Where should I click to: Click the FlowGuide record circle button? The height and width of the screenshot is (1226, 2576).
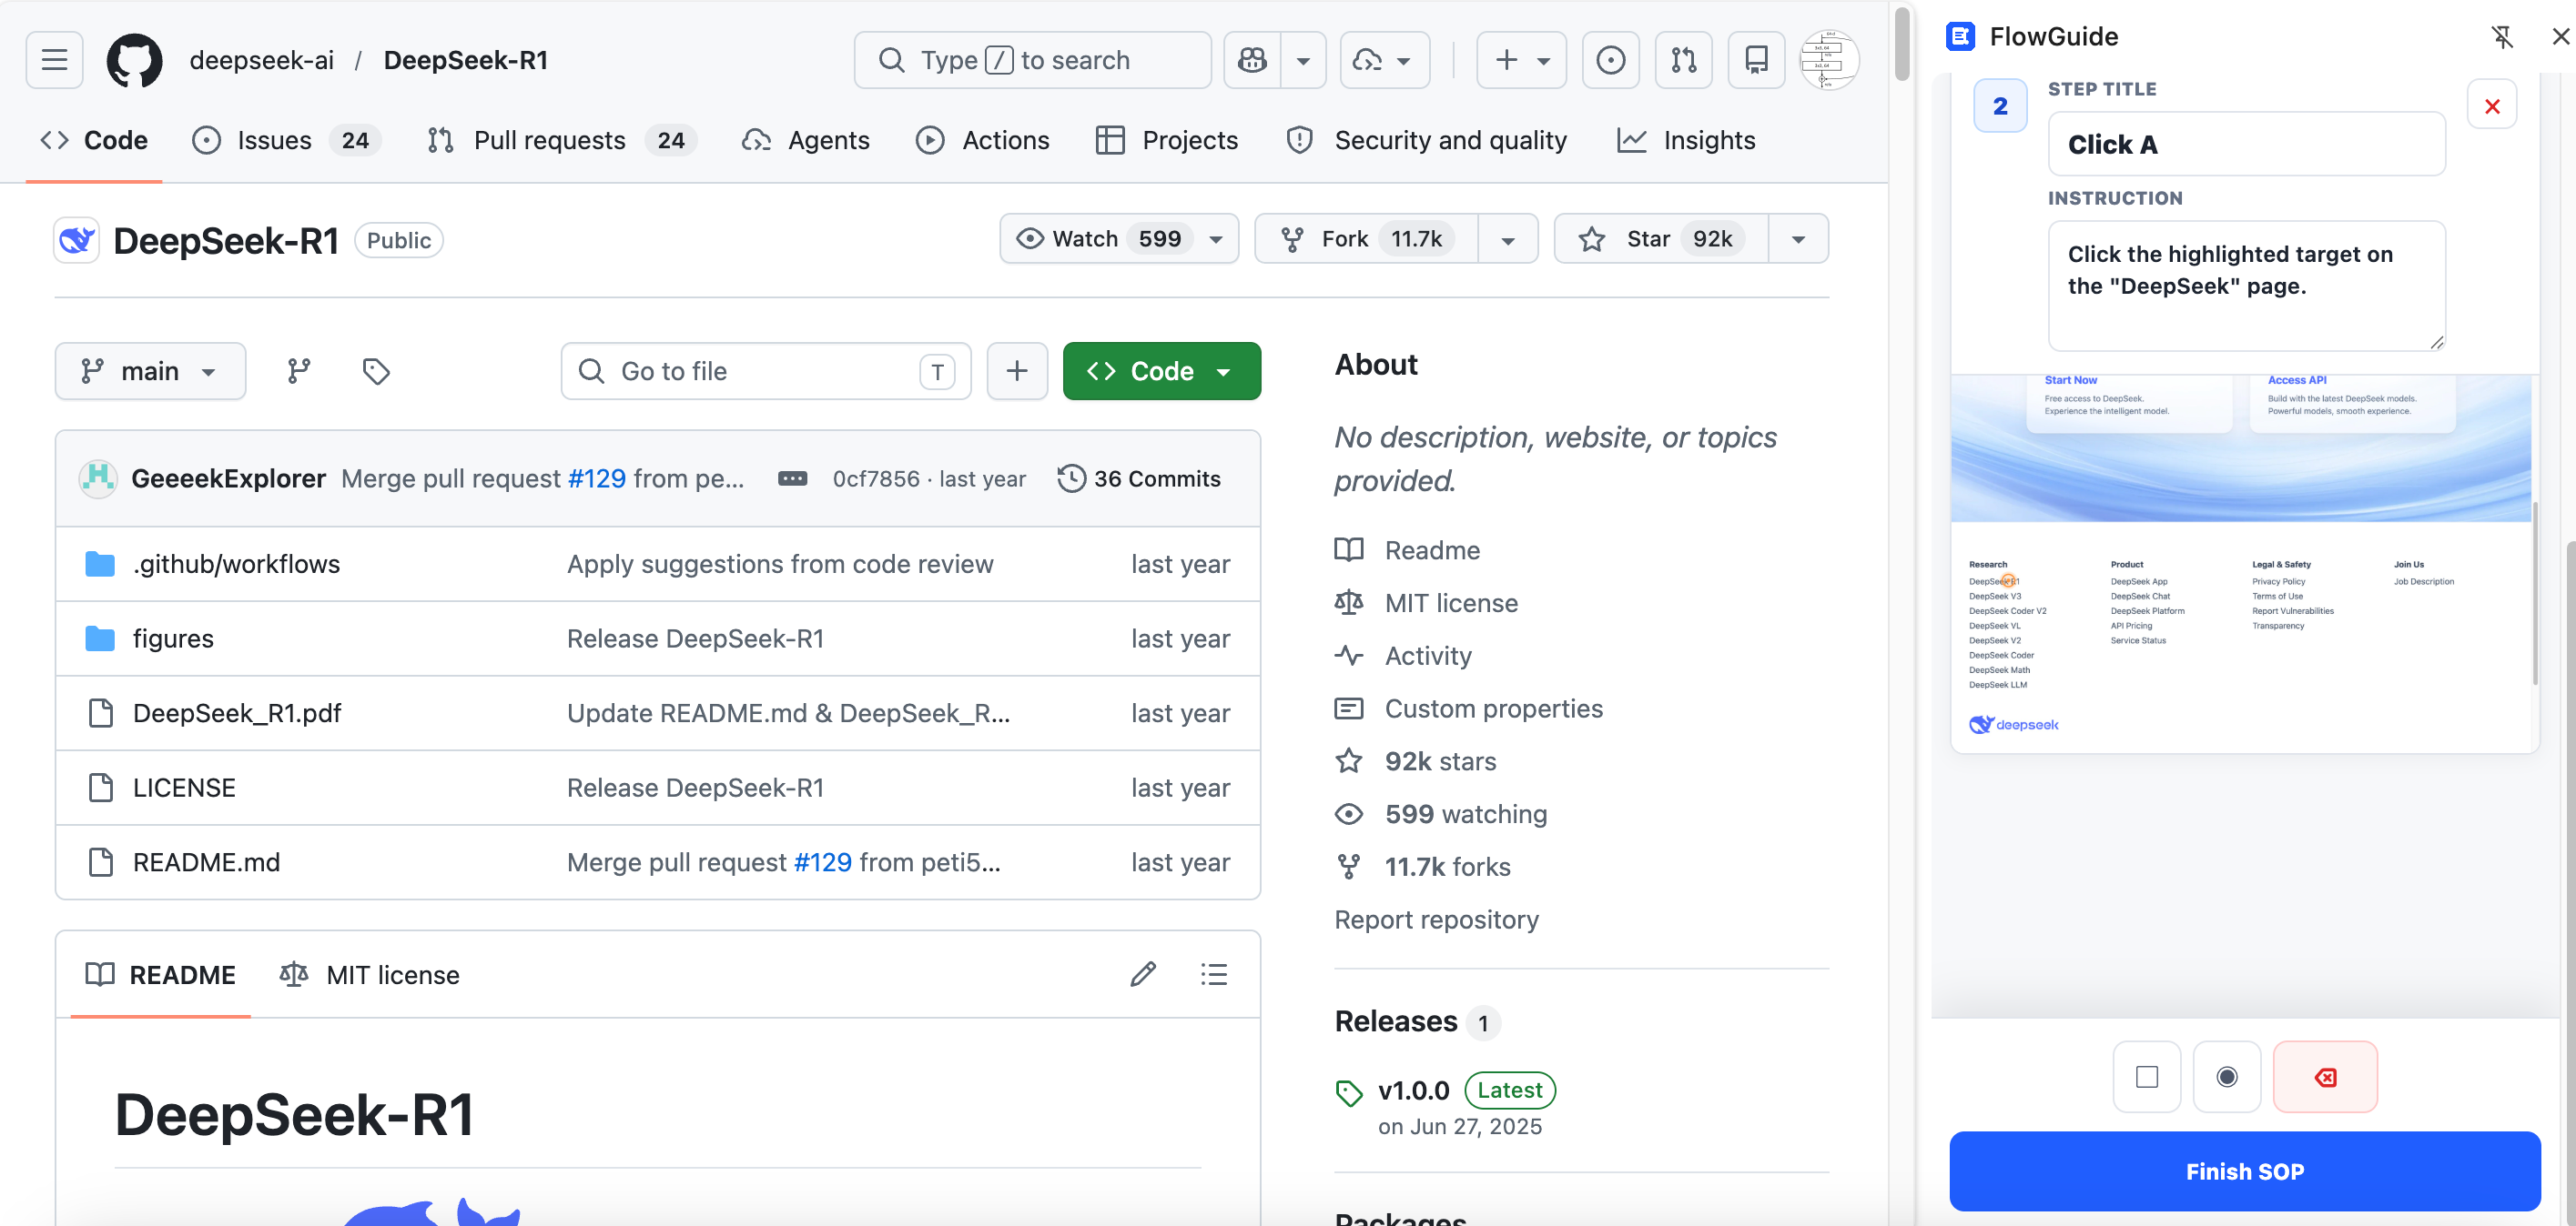[2226, 1076]
